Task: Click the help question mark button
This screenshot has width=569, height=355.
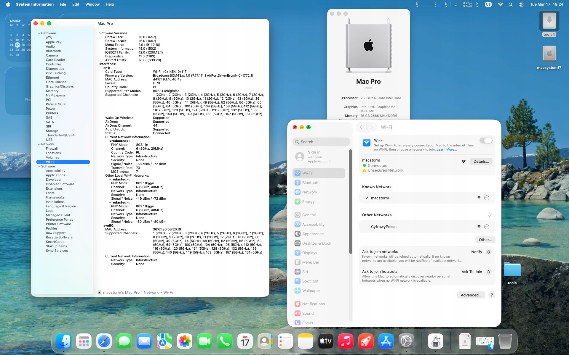Action: pyautogui.click(x=492, y=295)
